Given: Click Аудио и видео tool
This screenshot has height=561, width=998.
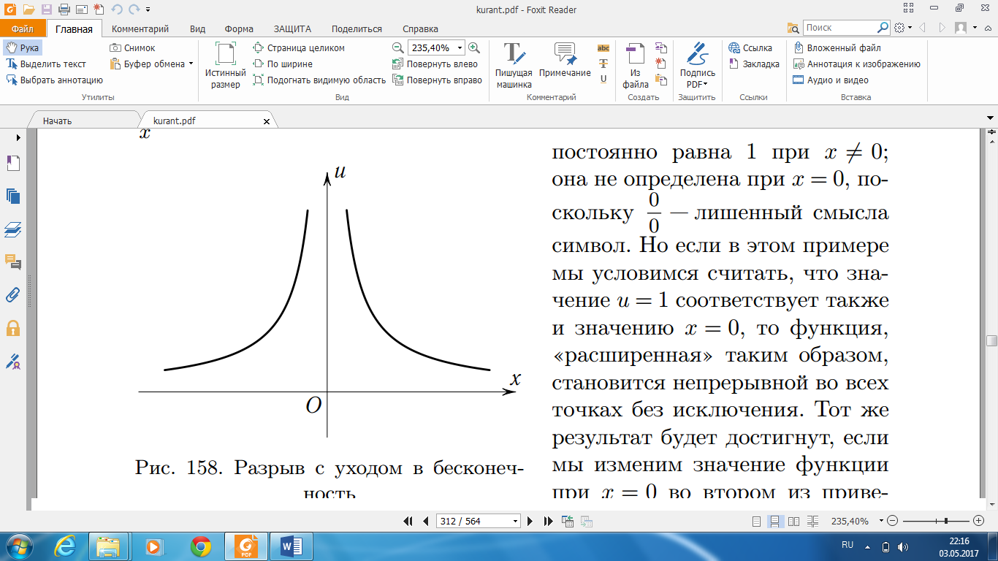Looking at the screenshot, I should [831, 80].
